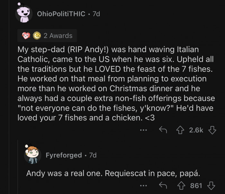Click the 7d timestamp on Fyreforged's comment
This screenshot has height=194, width=225.
[93, 155]
